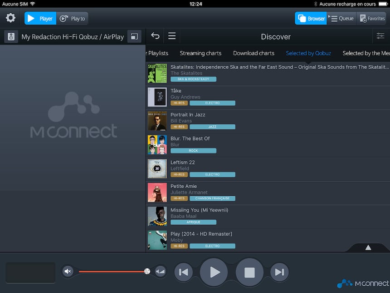
Task: Open the hamburger list menu
Action: click(172, 36)
